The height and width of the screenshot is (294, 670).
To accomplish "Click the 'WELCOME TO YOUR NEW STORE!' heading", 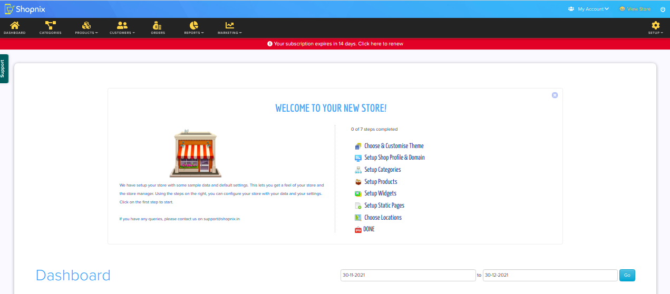I will 331,108.
